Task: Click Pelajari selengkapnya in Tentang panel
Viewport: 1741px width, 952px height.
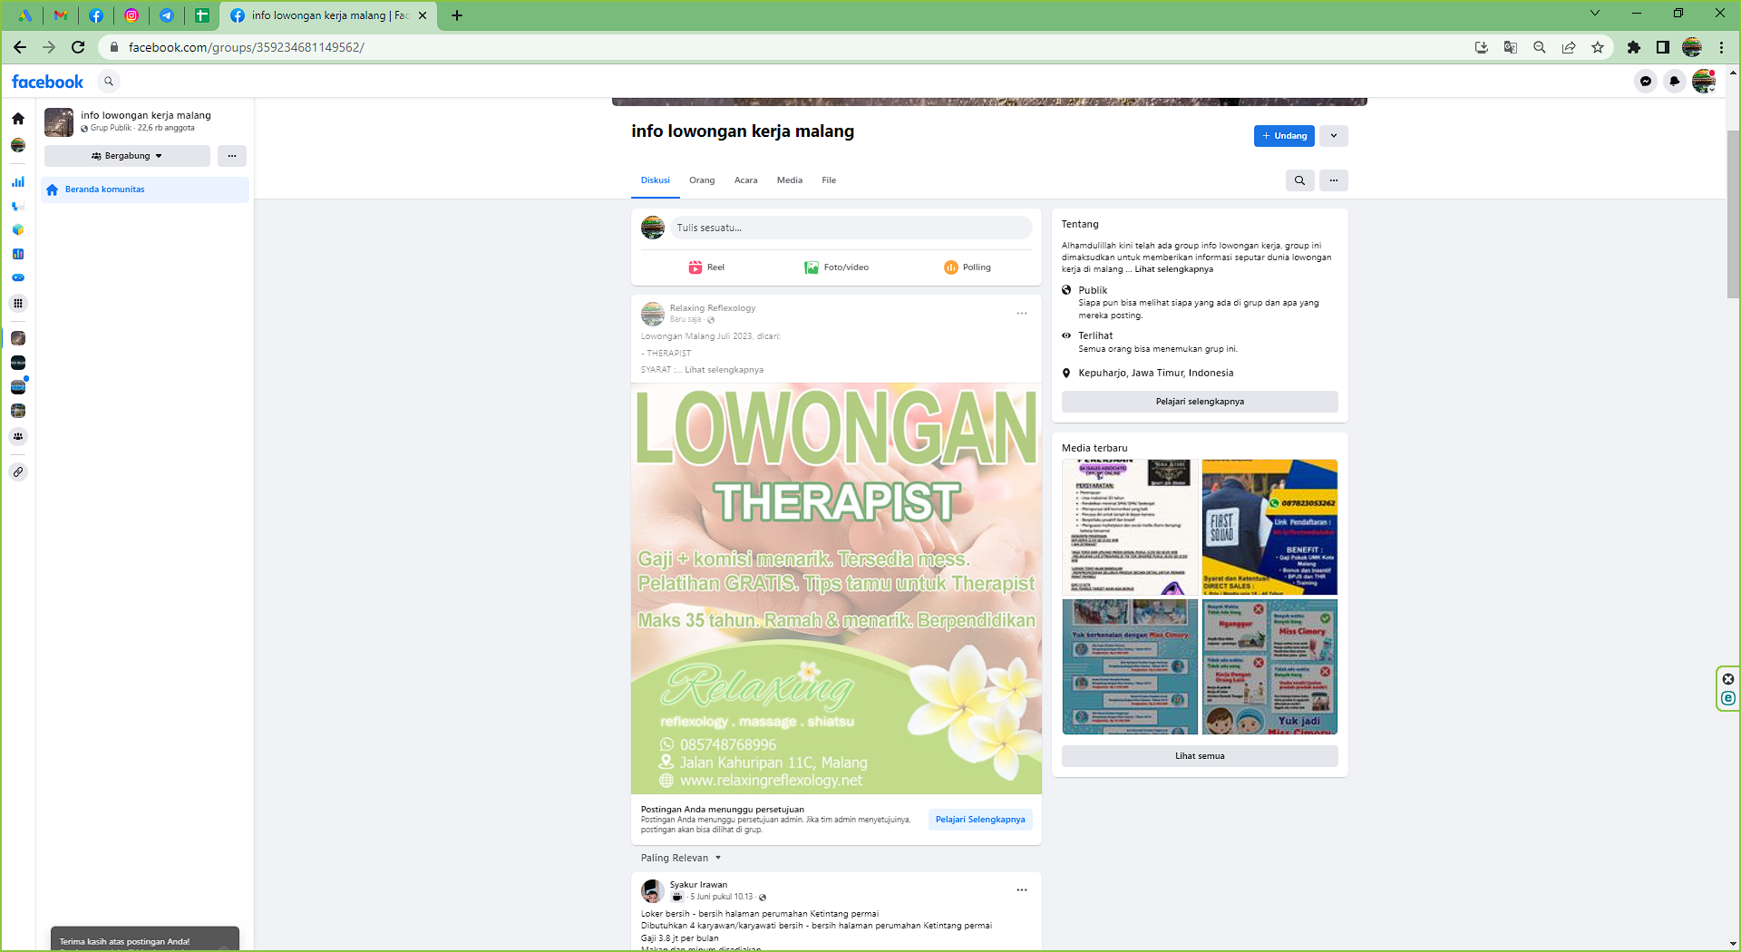Action: (x=1200, y=402)
